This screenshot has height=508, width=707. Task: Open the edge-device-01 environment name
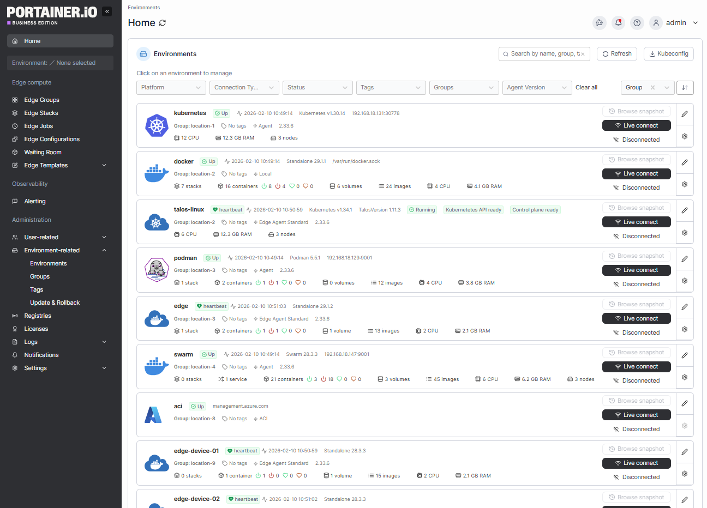(x=196, y=451)
